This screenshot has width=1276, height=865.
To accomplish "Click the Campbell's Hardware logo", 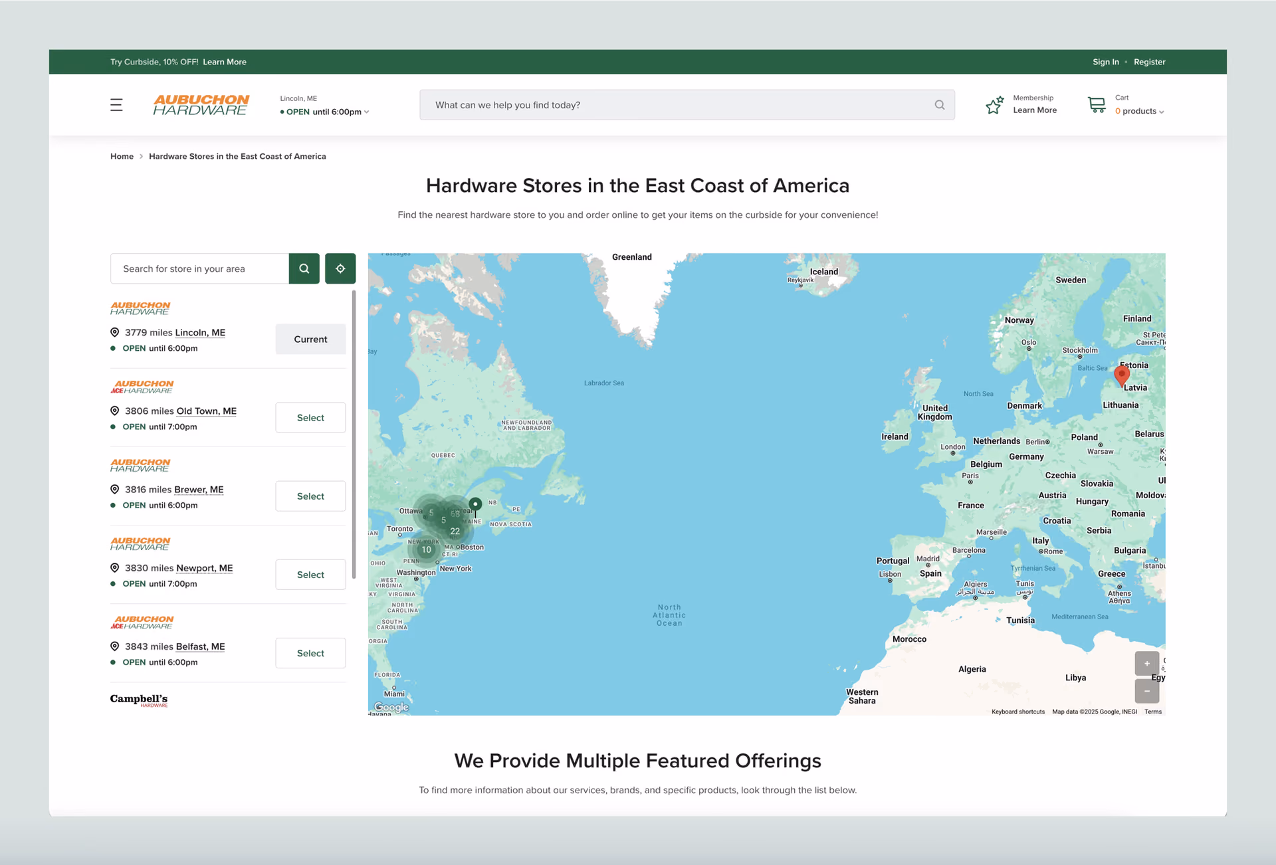I will [x=139, y=700].
